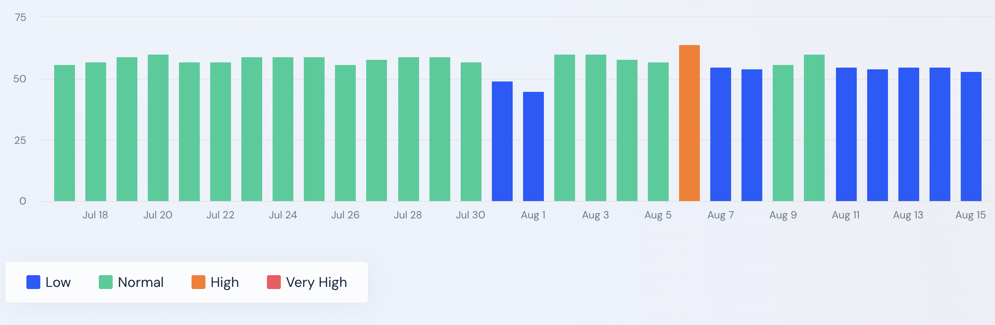Select the blue bar above Aug 7
This screenshot has width=995, height=325.
tap(721, 134)
